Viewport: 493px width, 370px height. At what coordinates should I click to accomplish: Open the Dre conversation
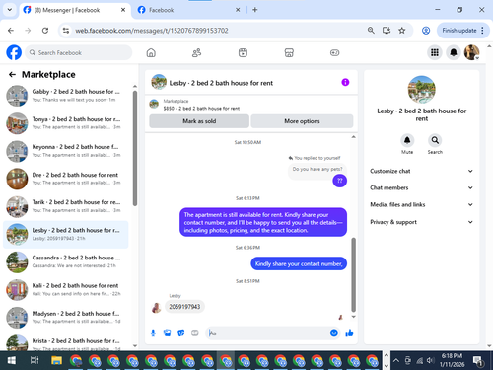point(66,179)
